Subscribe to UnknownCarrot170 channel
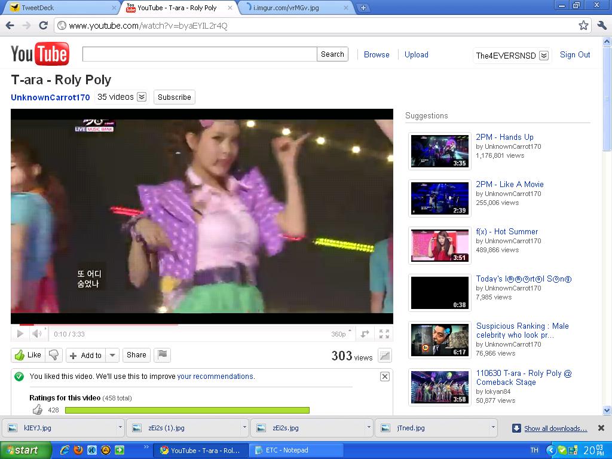The image size is (612, 459). (x=174, y=97)
